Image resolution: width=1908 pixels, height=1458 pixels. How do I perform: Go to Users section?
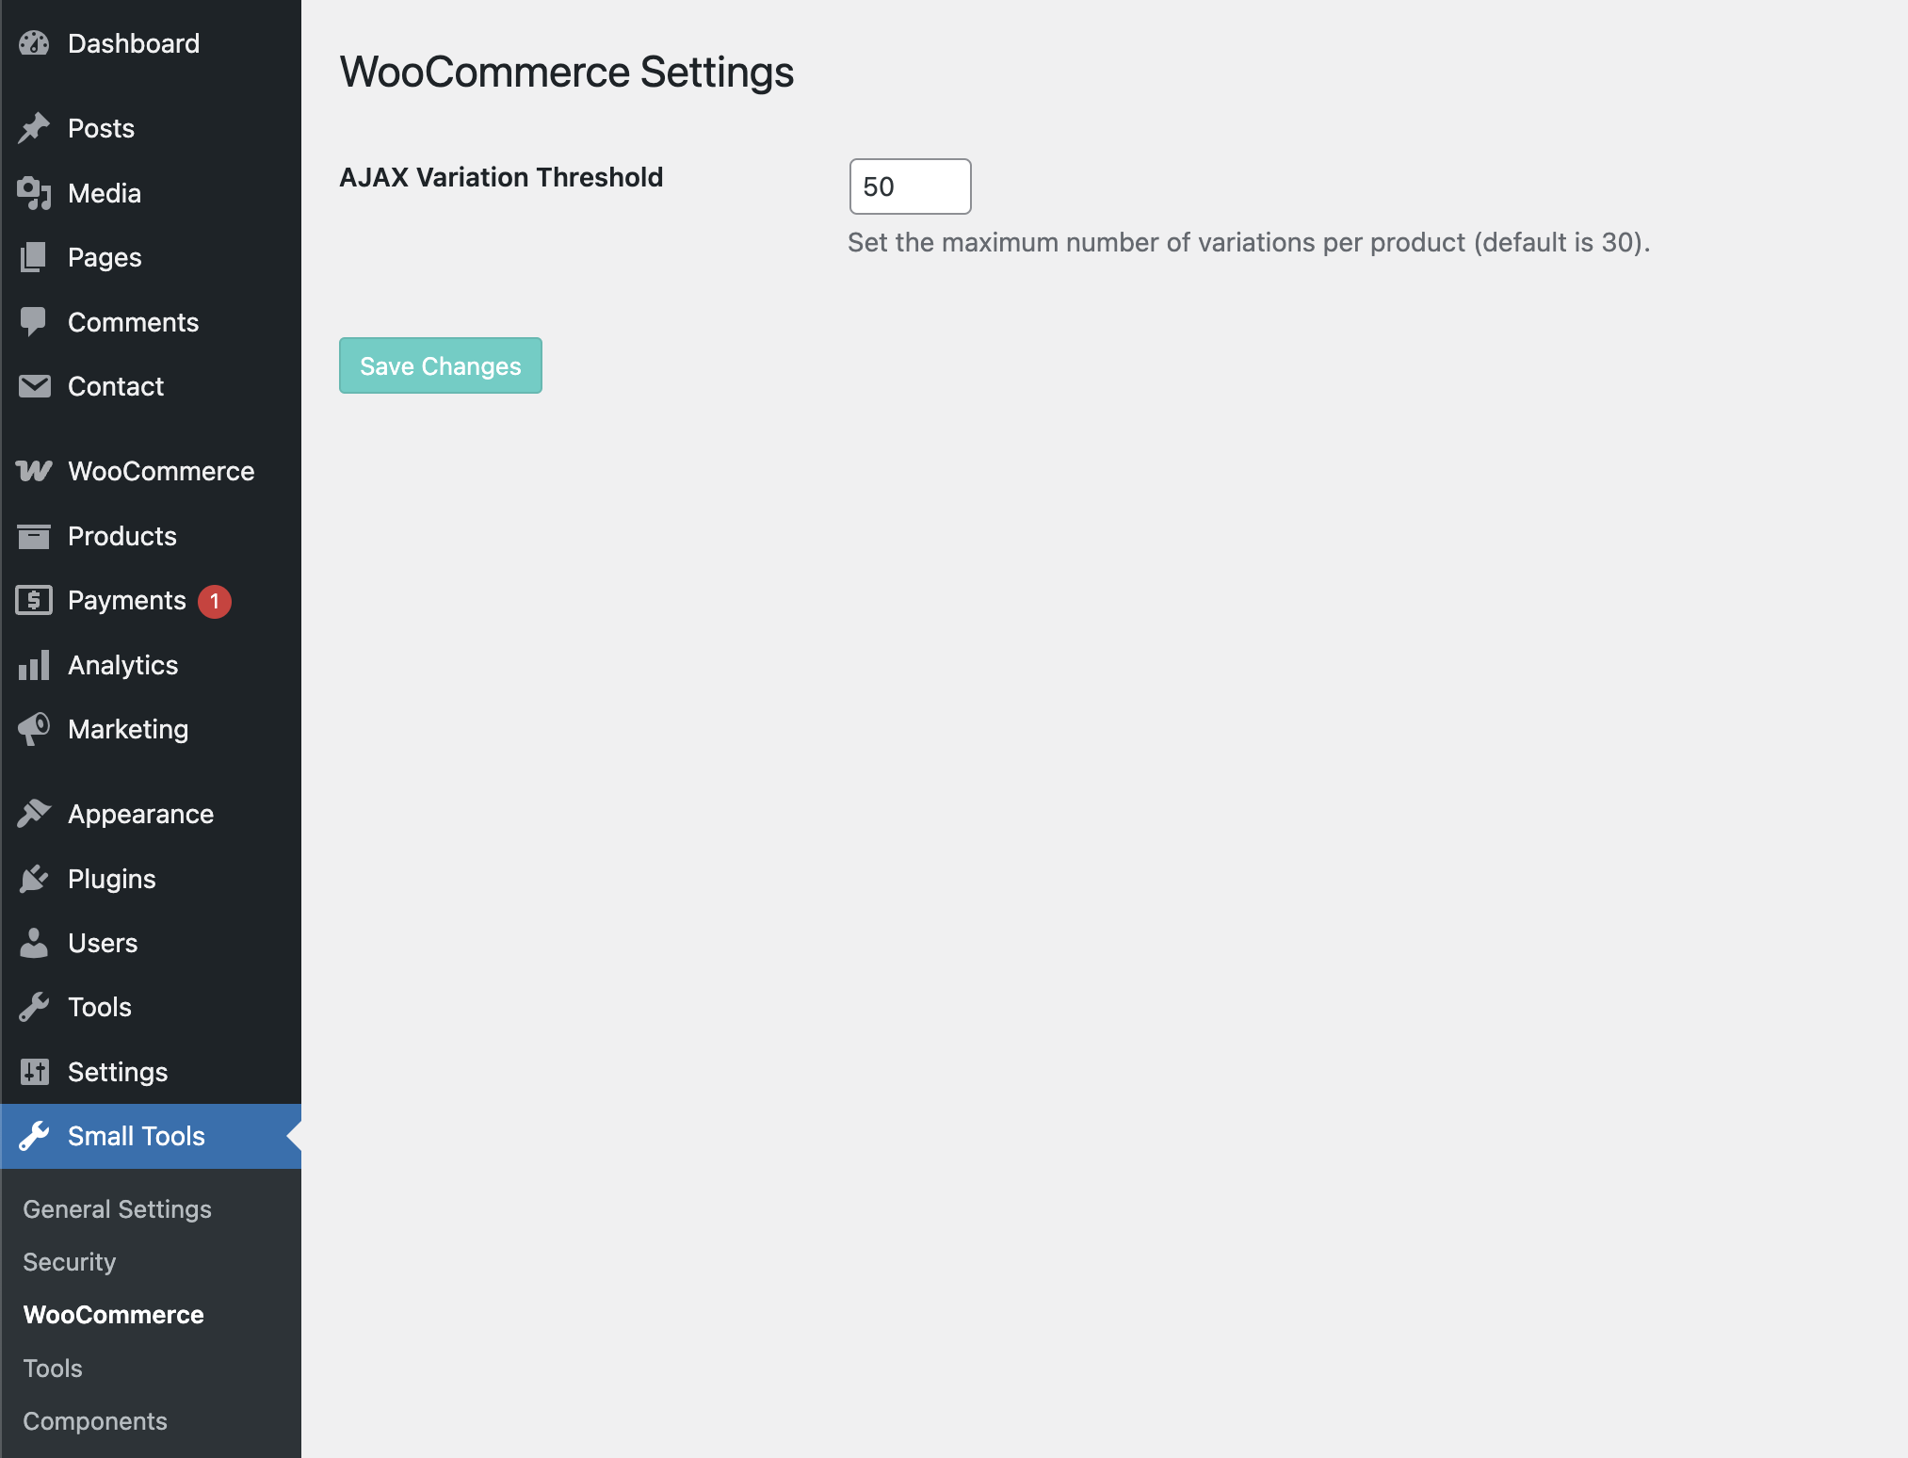tap(103, 943)
